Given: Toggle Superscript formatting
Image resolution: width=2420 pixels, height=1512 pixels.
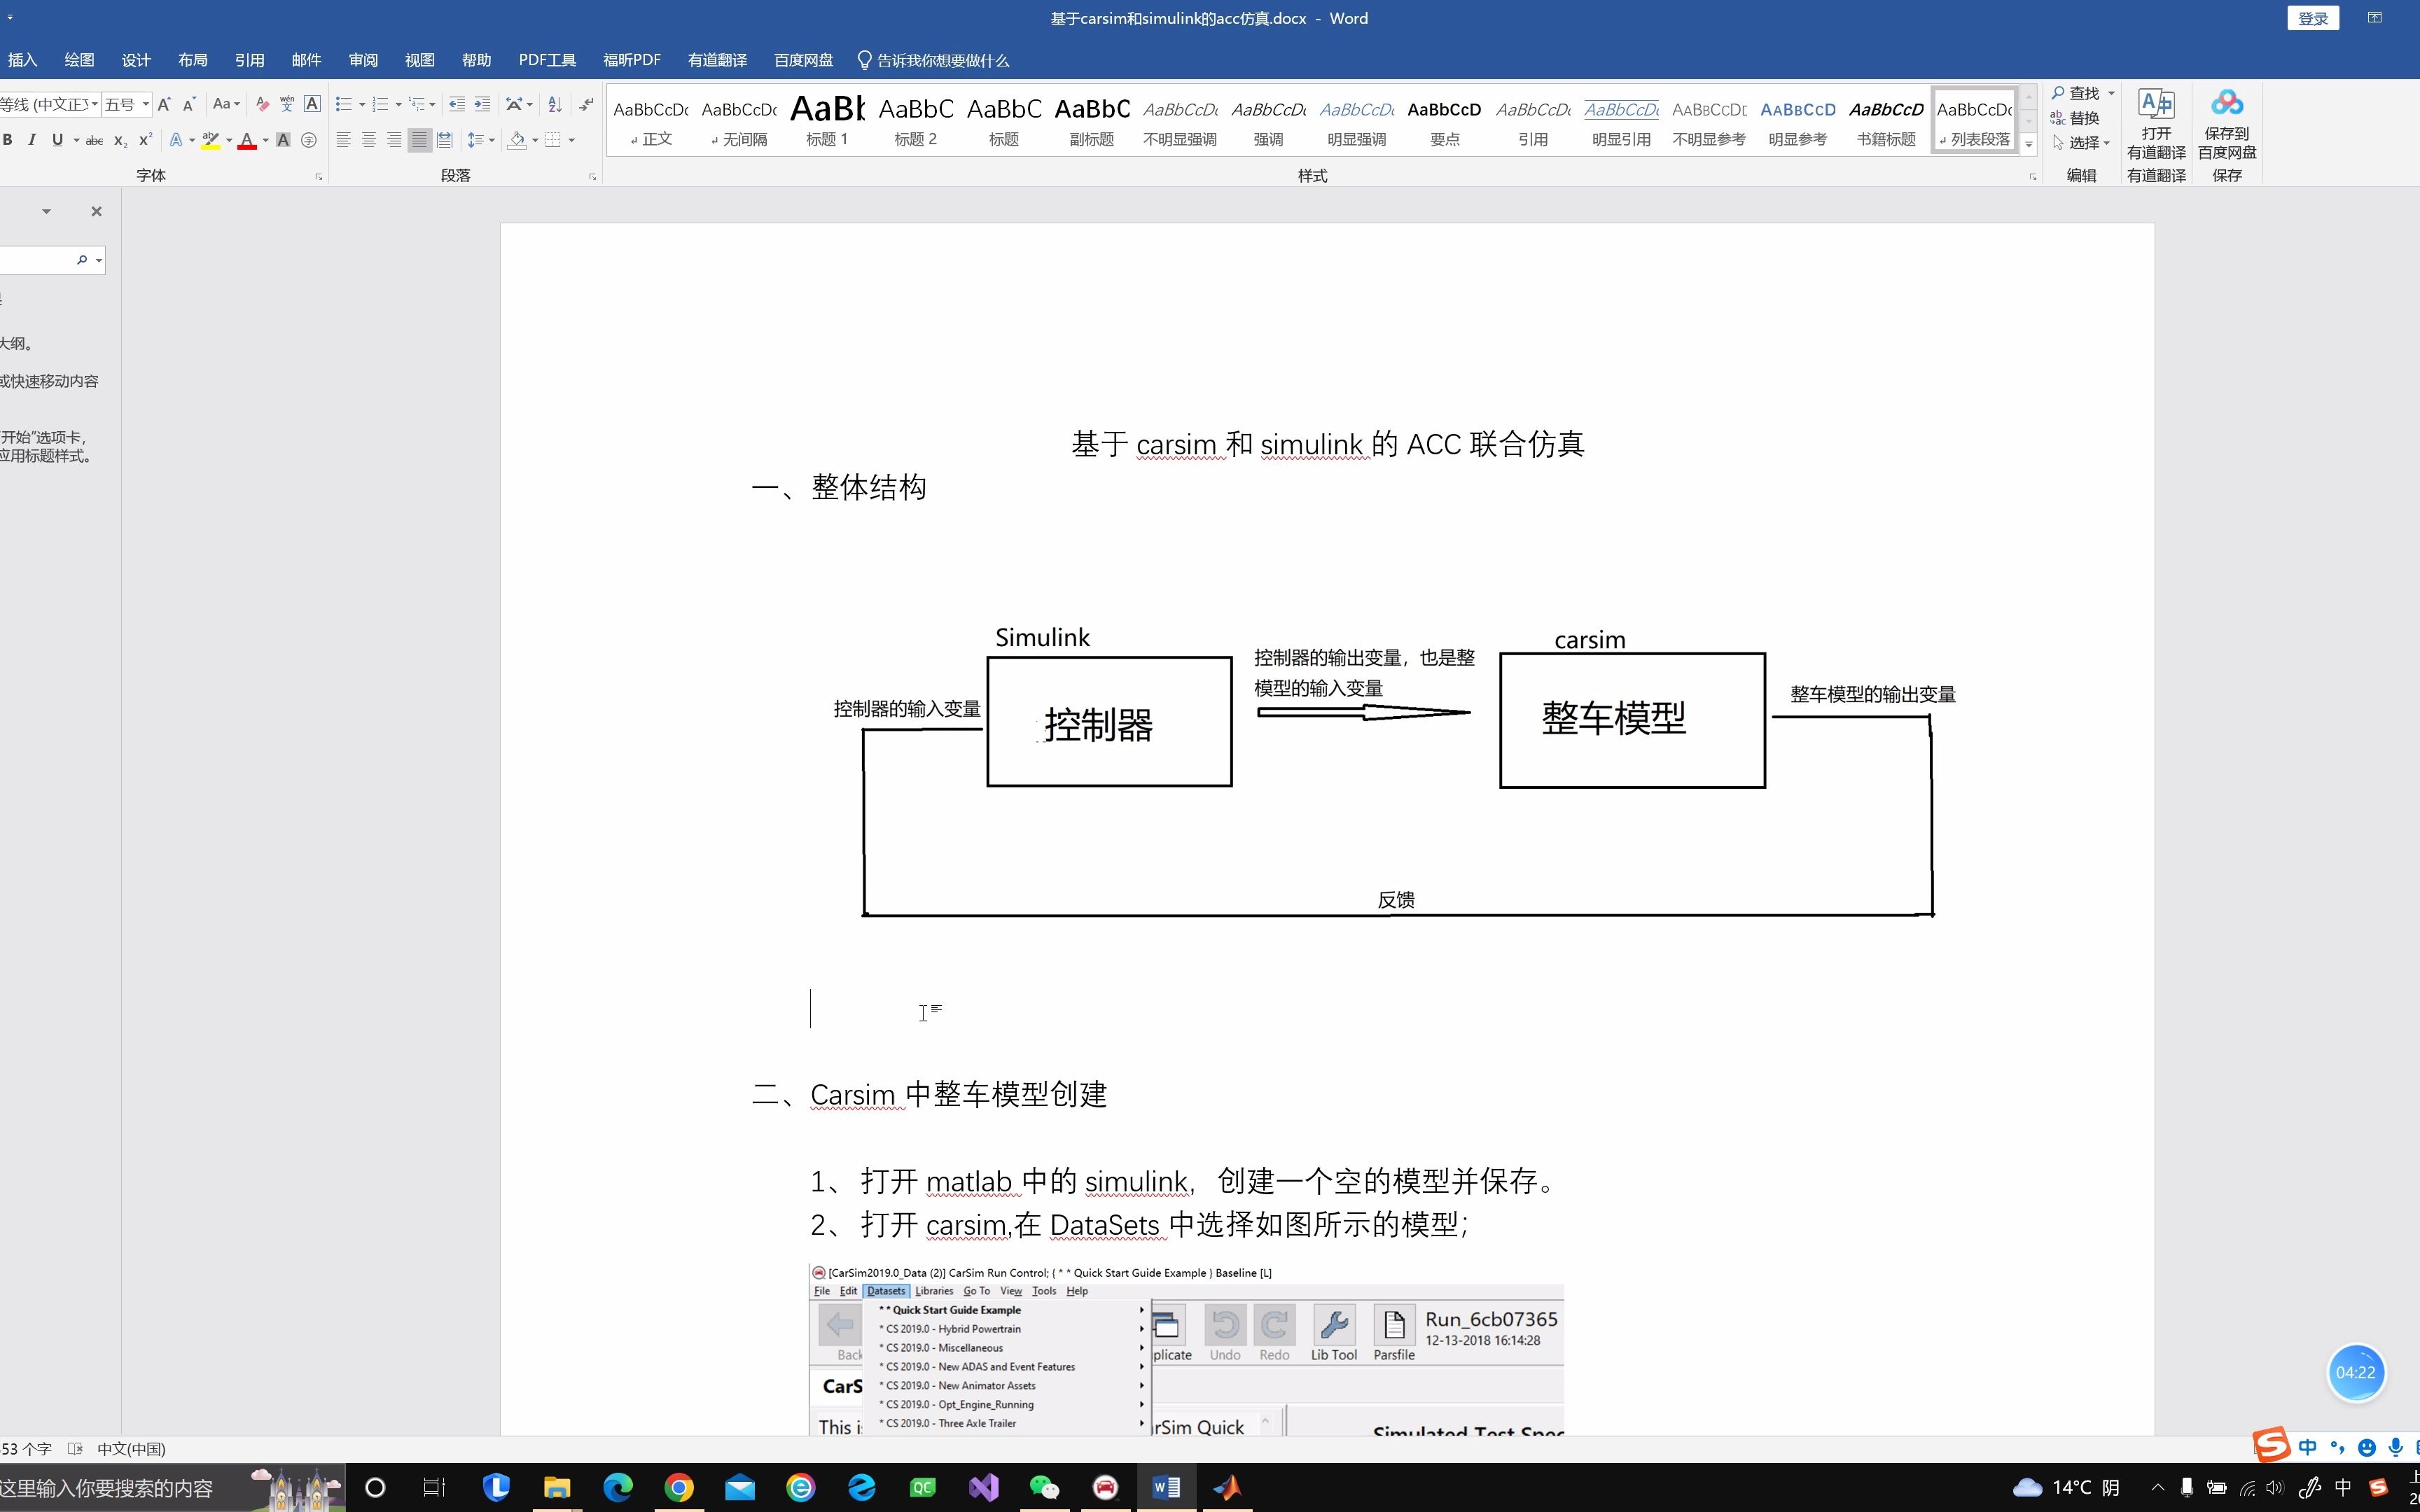Looking at the screenshot, I should (146, 140).
